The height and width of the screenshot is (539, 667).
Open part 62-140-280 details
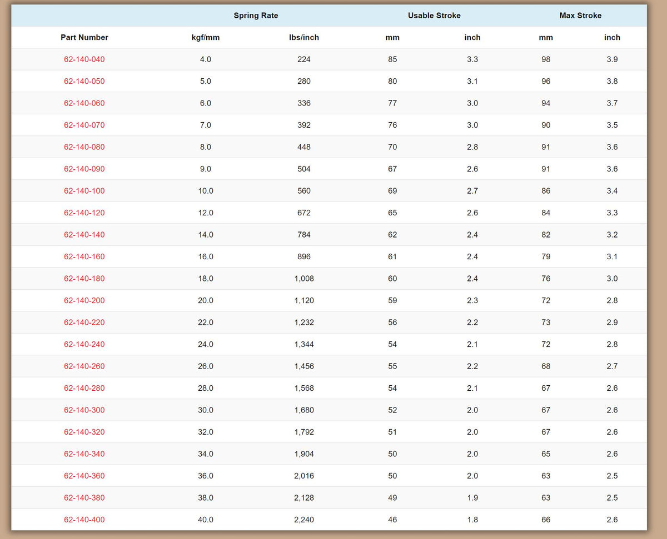coord(84,388)
